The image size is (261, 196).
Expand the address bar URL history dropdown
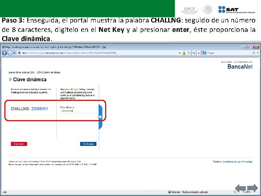click(179, 53)
